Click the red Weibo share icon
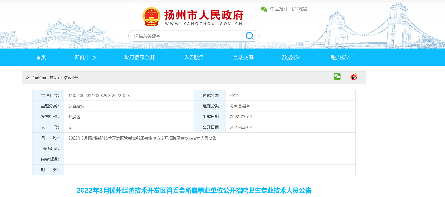Image resolution: width=445 pixels, height=197 pixels. (354, 77)
